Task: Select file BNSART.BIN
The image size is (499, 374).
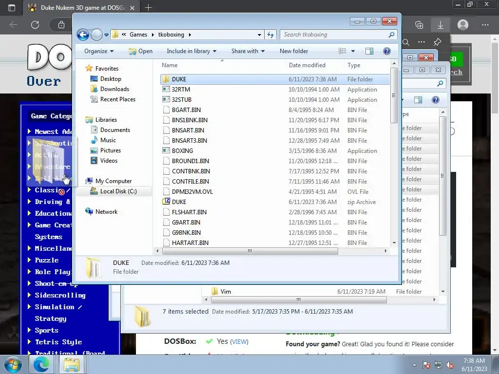Action: coord(188,130)
